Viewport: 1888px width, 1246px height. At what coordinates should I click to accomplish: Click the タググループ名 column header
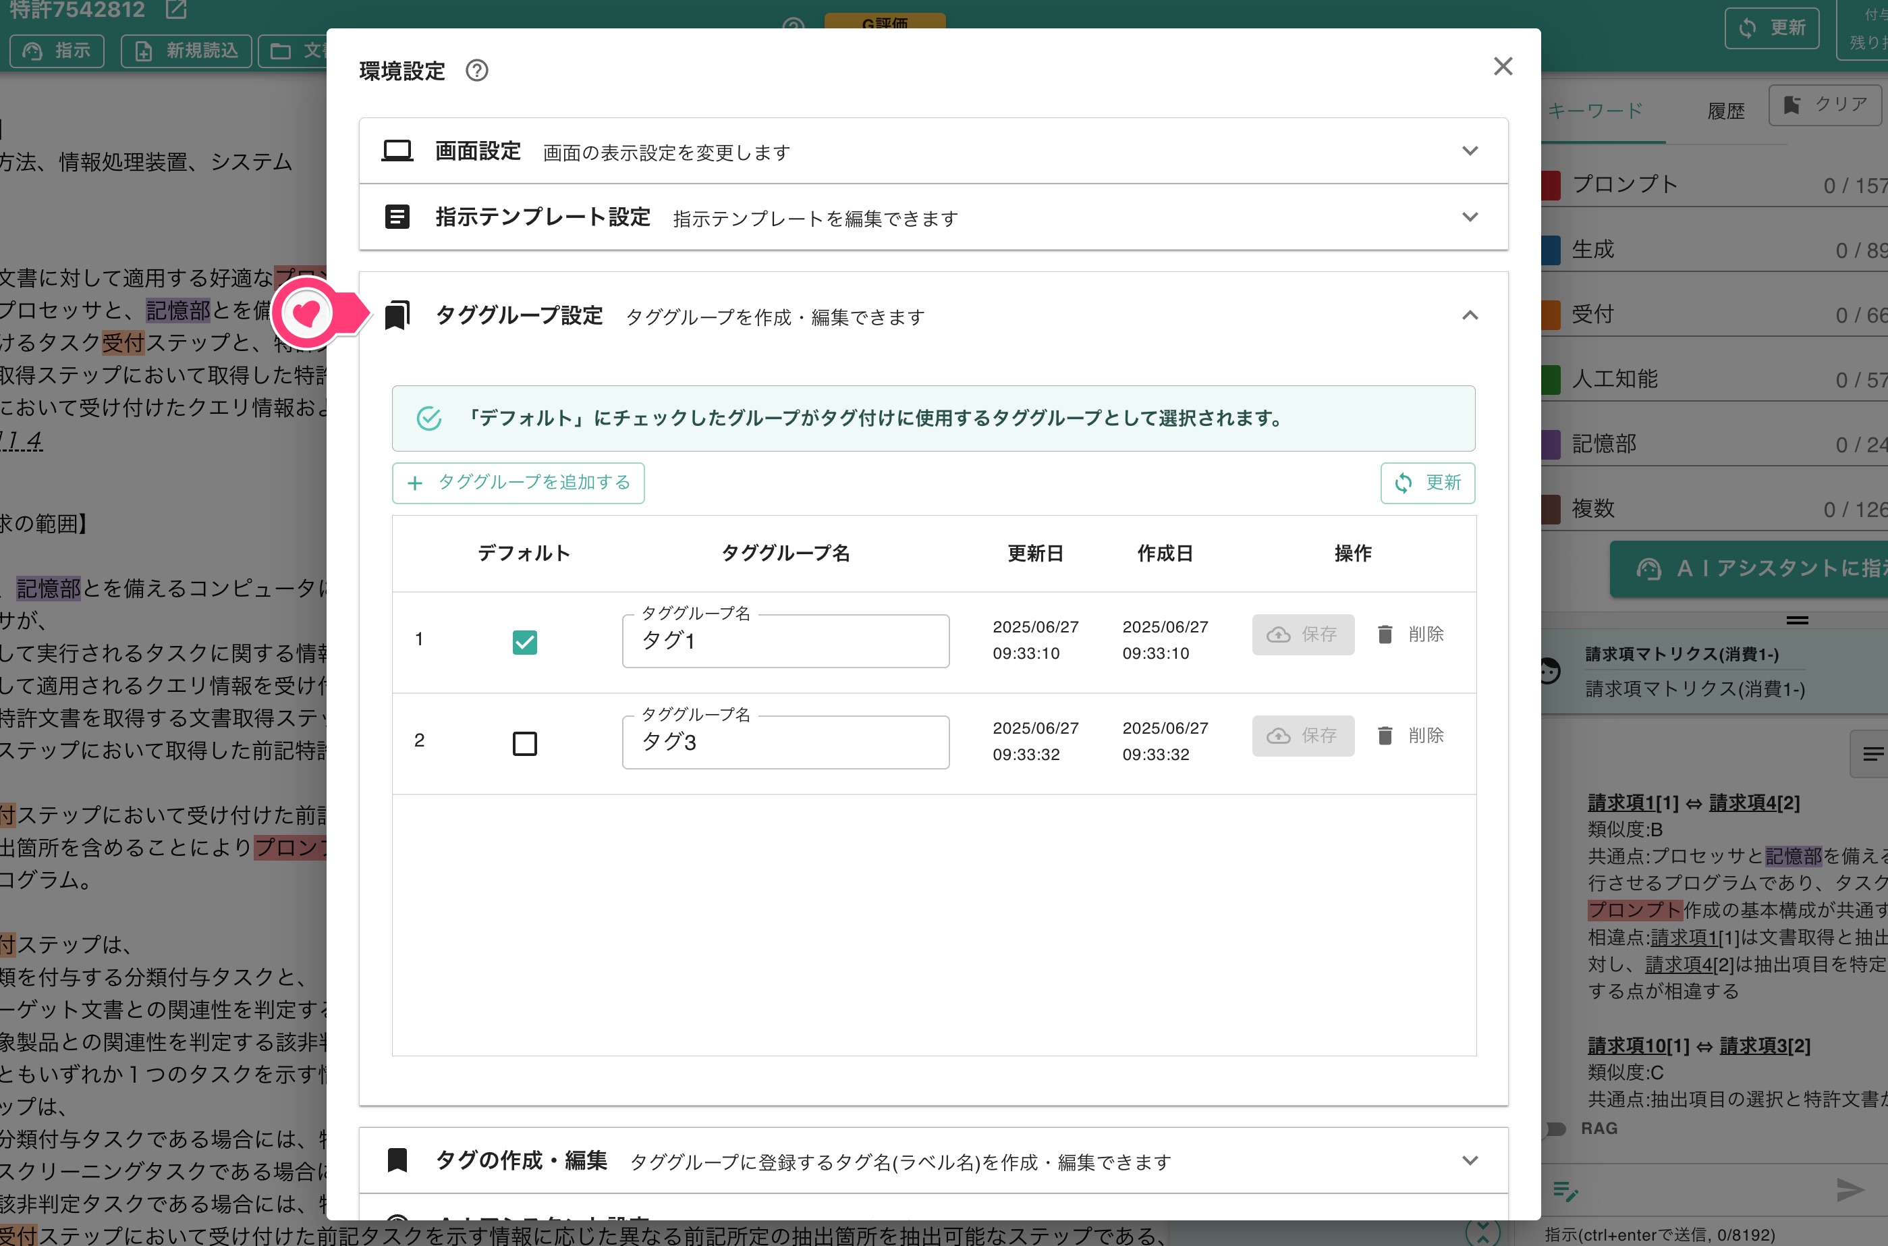click(785, 552)
